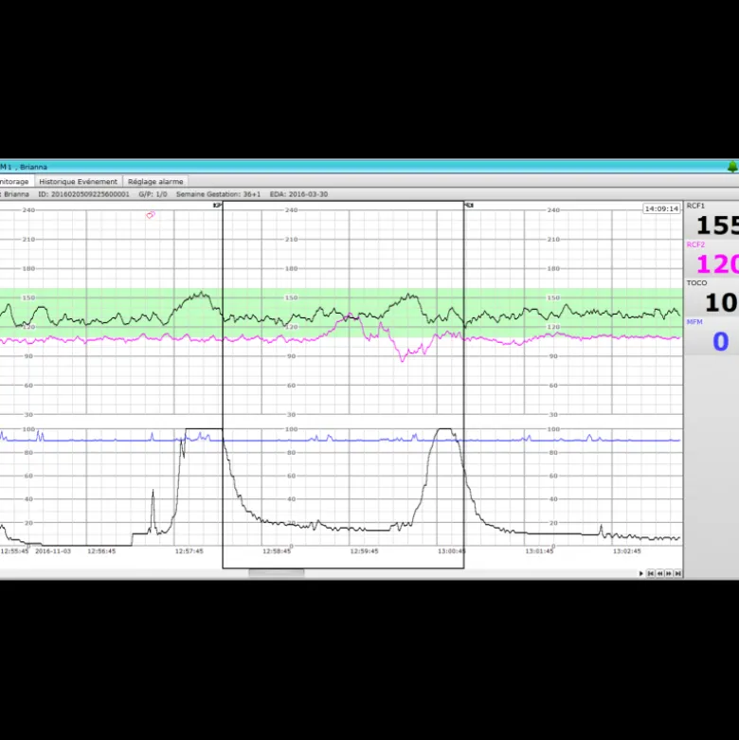The image size is (739, 740).
Task: Click the pink overlapping-hearts marker on the chart
Action: click(151, 215)
